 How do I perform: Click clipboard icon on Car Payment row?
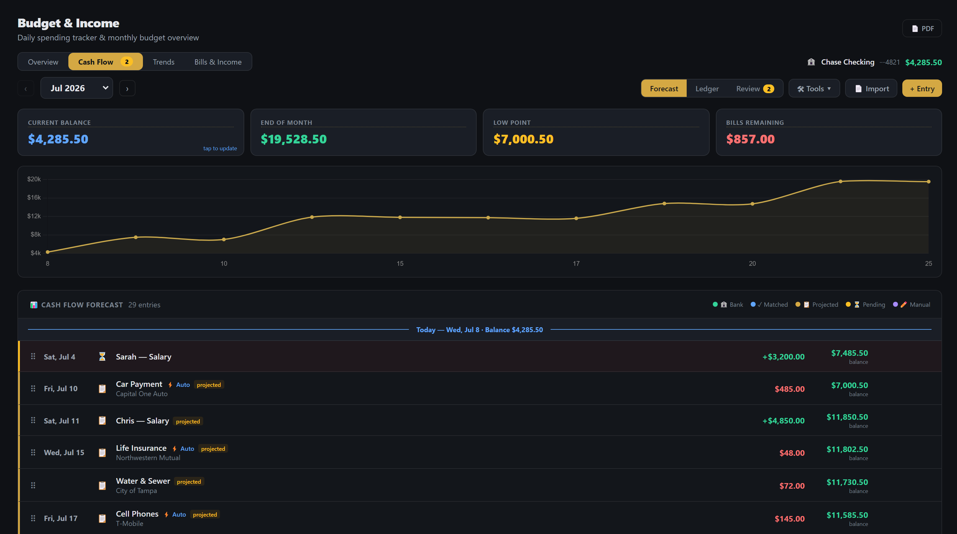pos(102,389)
